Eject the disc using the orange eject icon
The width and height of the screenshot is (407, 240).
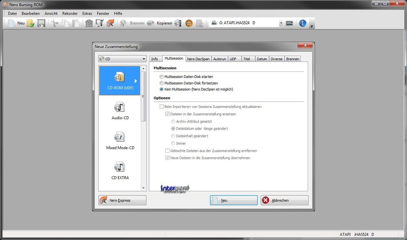188,23
